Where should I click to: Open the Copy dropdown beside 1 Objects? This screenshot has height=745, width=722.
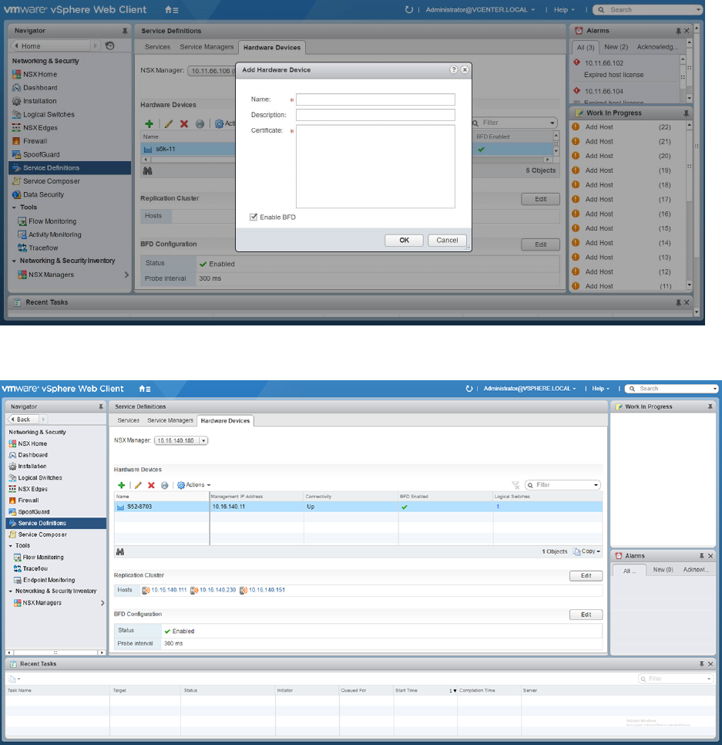[x=586, y=551]
